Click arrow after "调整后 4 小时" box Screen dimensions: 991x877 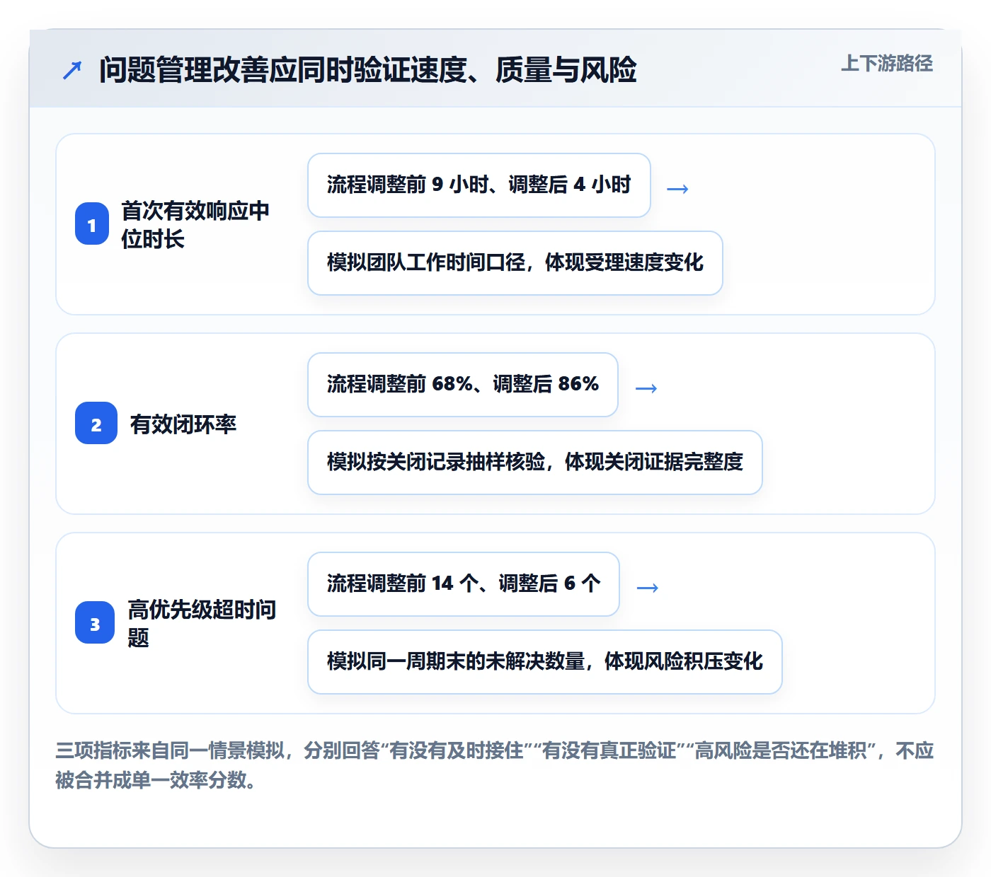coord(677,188)
